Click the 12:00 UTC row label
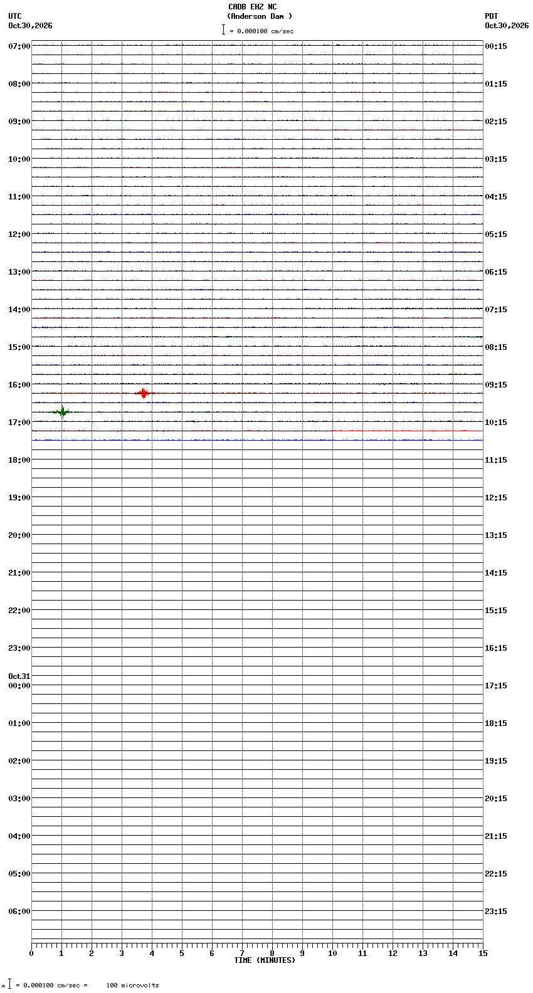The height and width of the screenshot is (993, 533). [19, 234]
